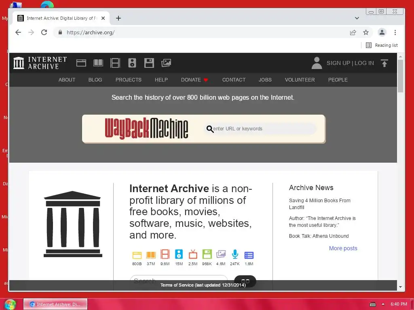Viewport: 414px width, 310px height.
Task: Open the Texts book icon in top navigation
Action: 98,63
